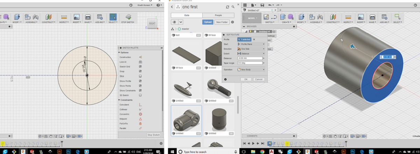Click Look At icon in Sketch Palette
Screen dimensions: 420x154
click(x=140, y=62)
